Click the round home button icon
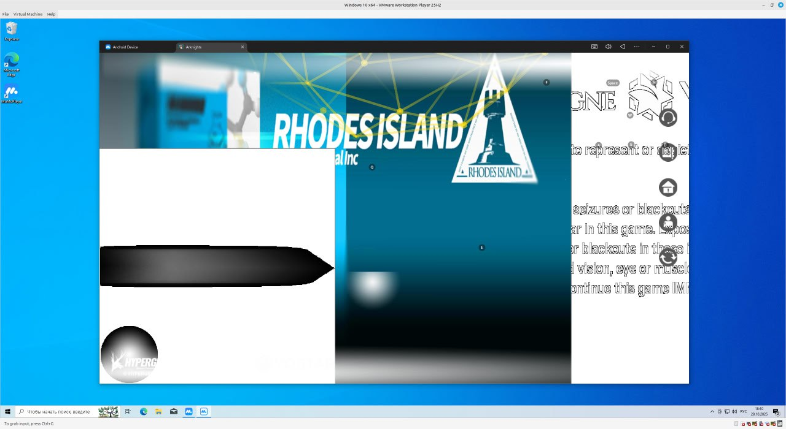The image size is (786, 429). 668,187
